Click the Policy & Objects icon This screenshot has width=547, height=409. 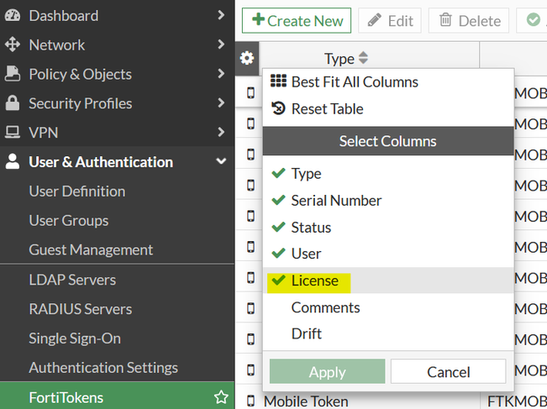[x=13, y=74]
